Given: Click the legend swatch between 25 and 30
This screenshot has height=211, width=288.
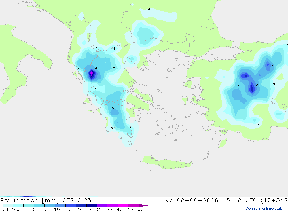Looking at the screenshot, I should click(x=92, y=205).
